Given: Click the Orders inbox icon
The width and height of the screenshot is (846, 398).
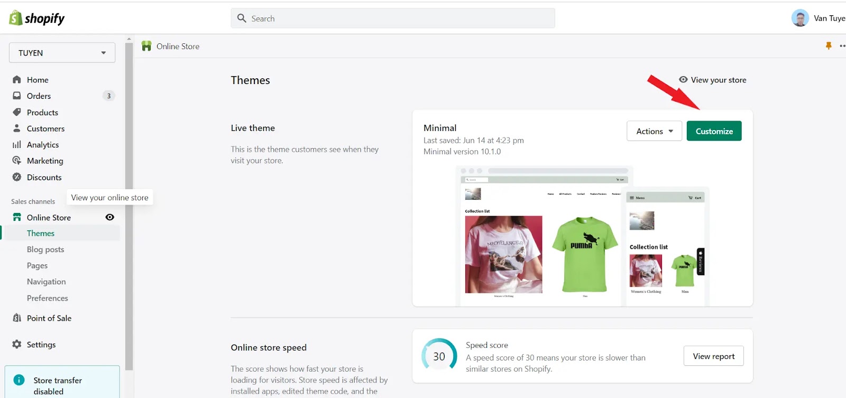Looking at the screenshot, I should click(x=17, y=96).
